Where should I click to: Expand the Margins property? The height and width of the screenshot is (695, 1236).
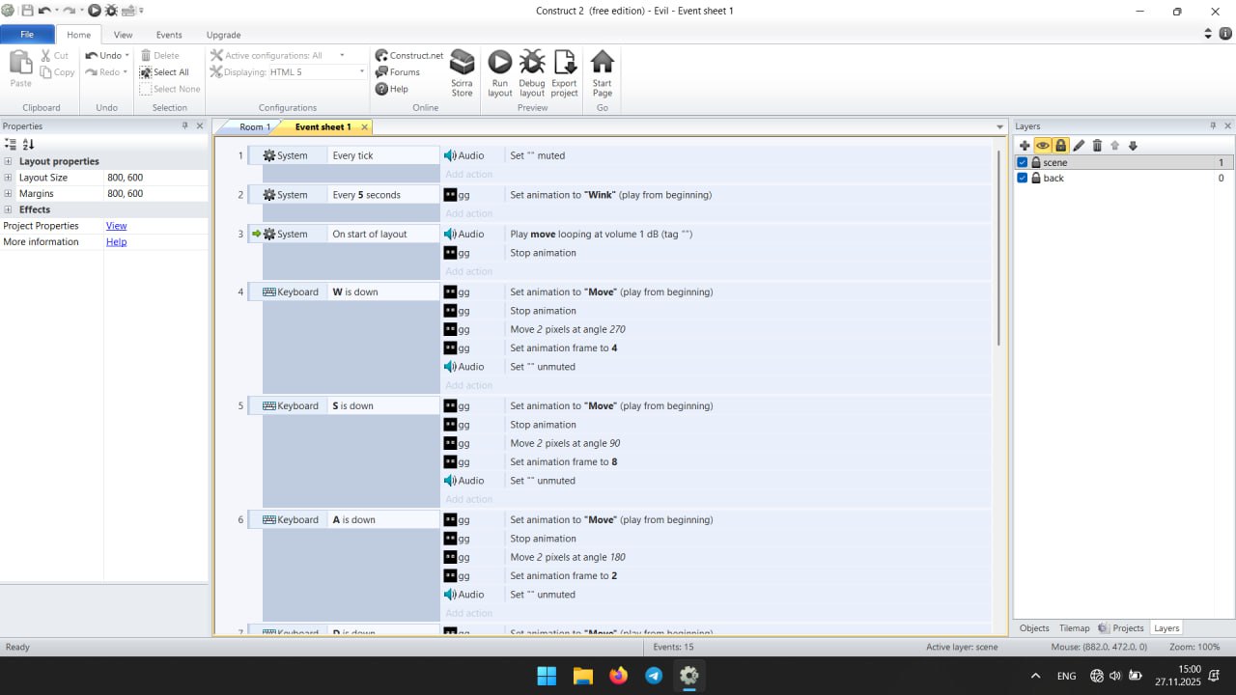click(9, 193)
